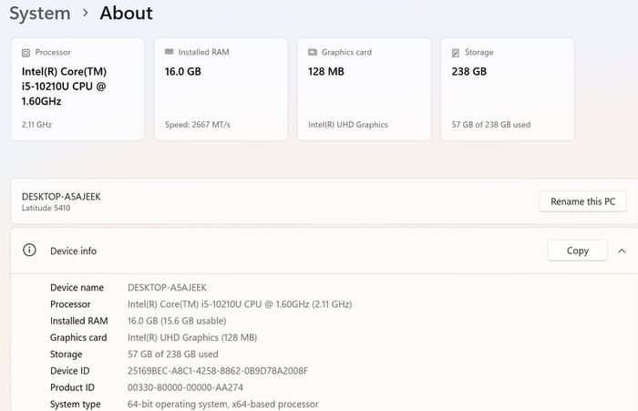The height and width of the screenshot is (411, 638).
Task: Click the 'Device name' row label
Action: tap(77, 288)
